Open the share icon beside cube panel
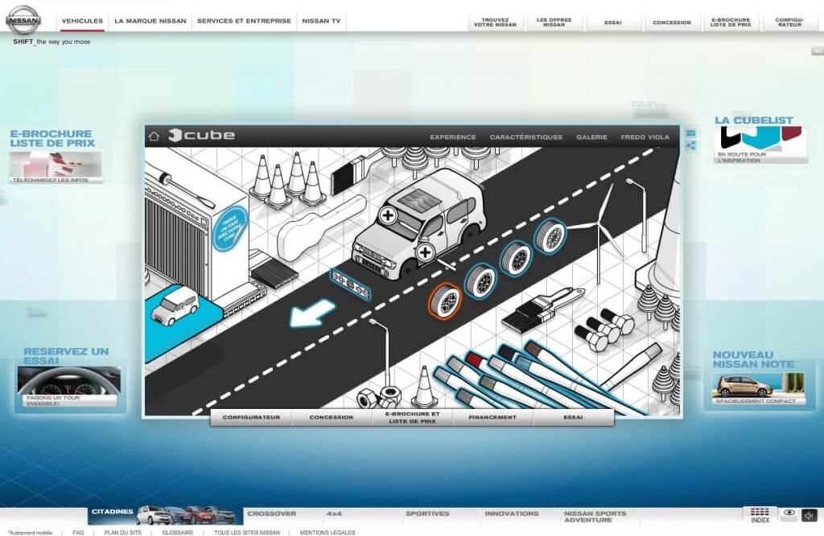The image size is (824, 536). [x=690, y=146]
